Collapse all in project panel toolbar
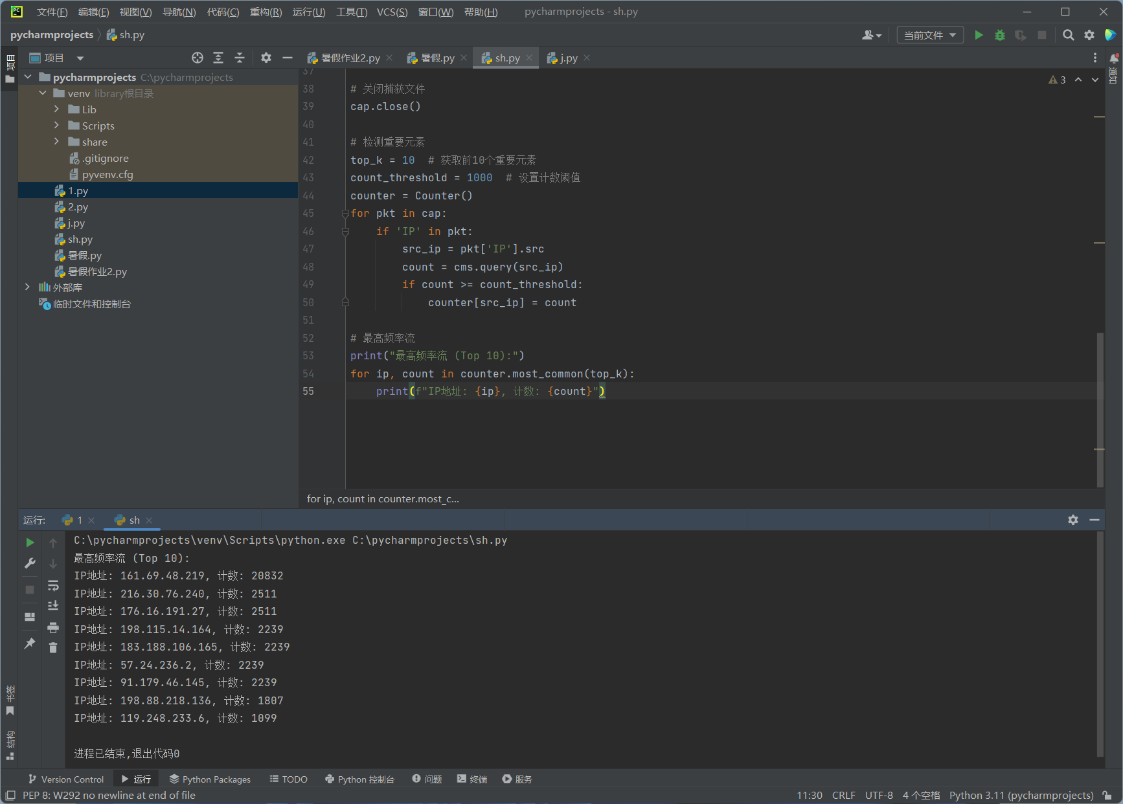Screen dimensions: 1123x804 (x=239, y=58)
